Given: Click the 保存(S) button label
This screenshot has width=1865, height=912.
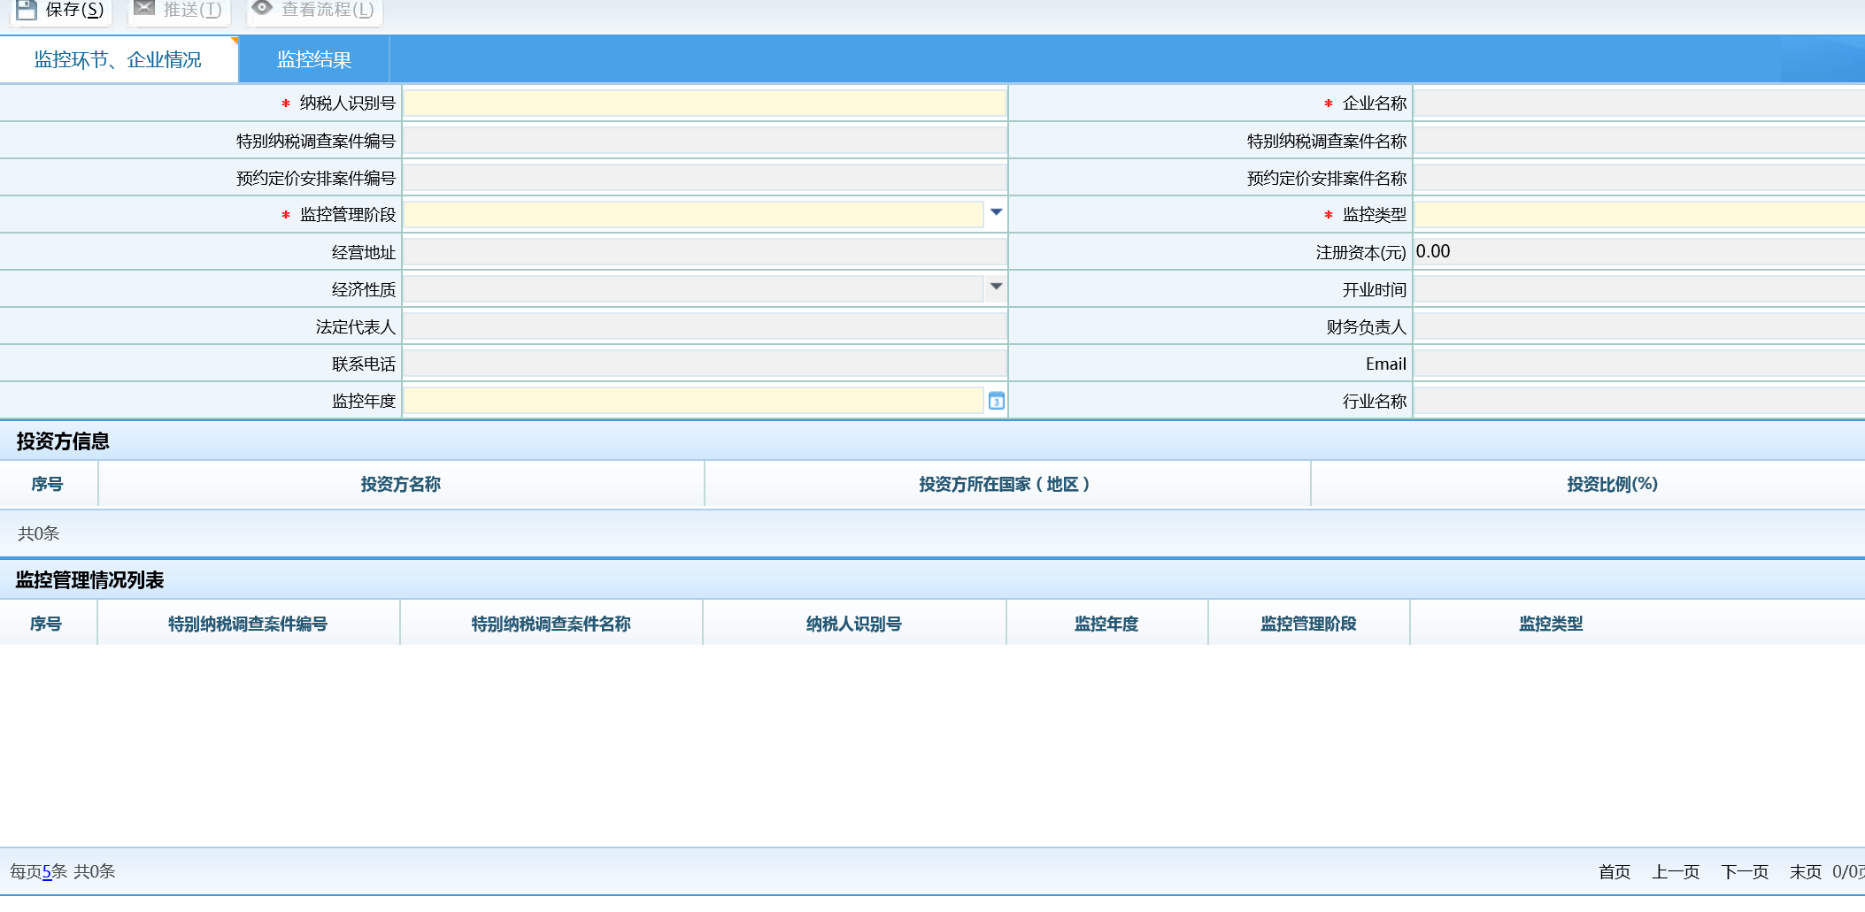Looking at the screenshot, I should (74, 10).
